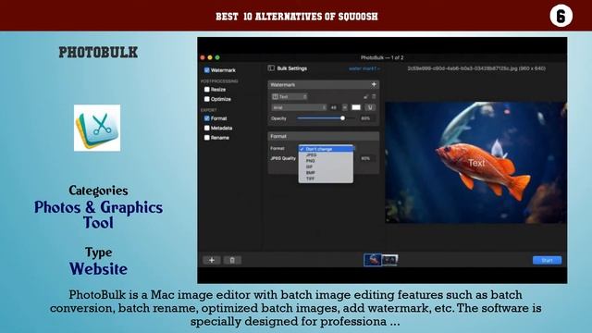This screenshot has width=592, height=333.
Task: Select the fish image thumbnail
Action: coord(372,260)
